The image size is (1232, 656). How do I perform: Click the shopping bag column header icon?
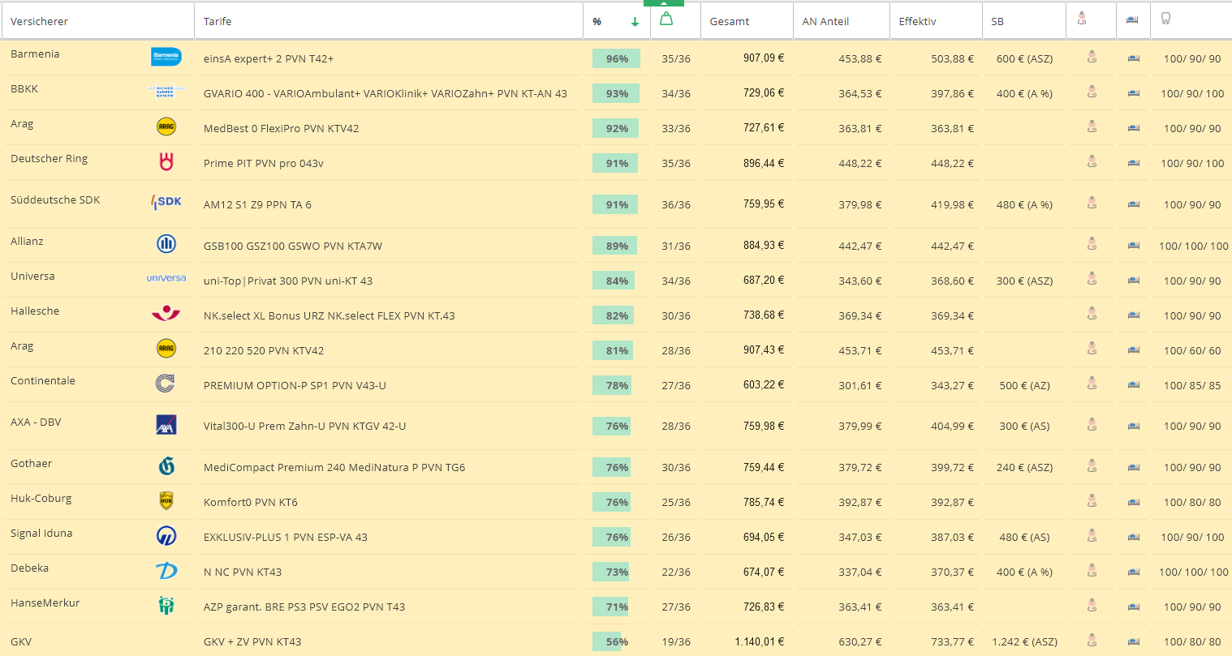click(666, 19)
